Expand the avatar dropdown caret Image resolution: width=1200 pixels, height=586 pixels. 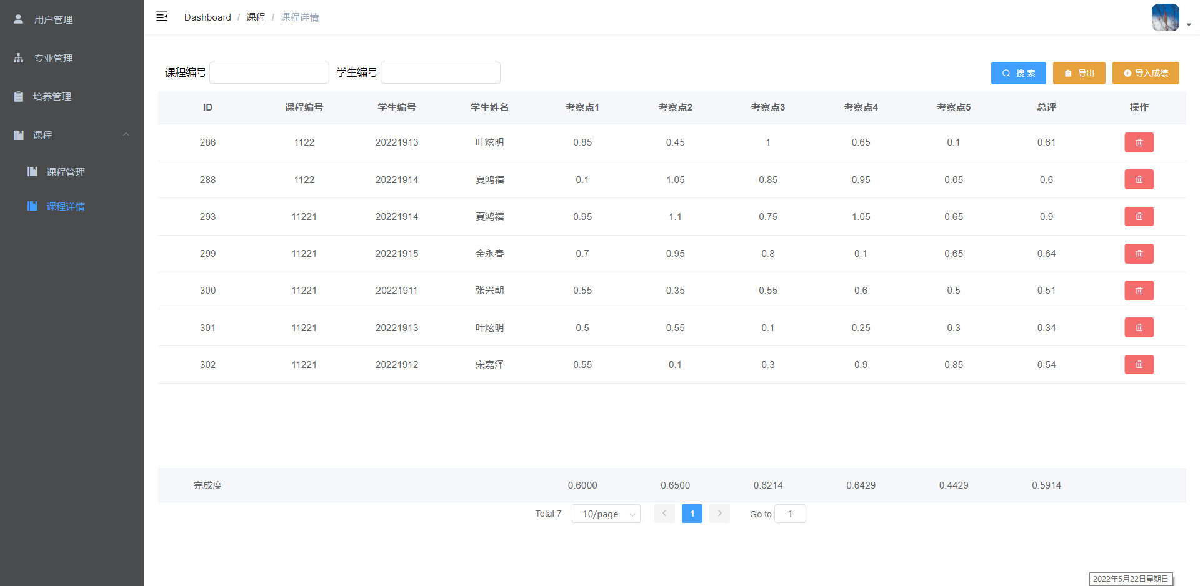[x=1189, y=25]
